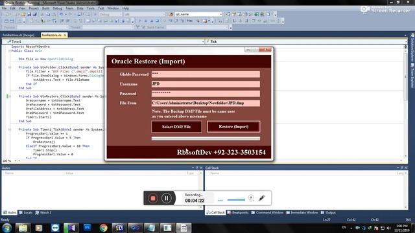Click the Save icon in Visual Studio toolbar
The width and height of the screenshot is (415, 233).
pyautogui.click(x=29, y=14)
